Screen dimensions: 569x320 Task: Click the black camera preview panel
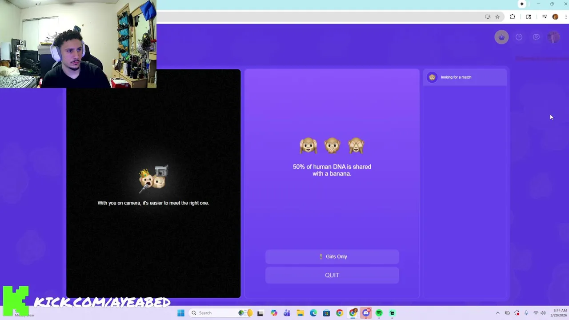[x=153, y=184]
